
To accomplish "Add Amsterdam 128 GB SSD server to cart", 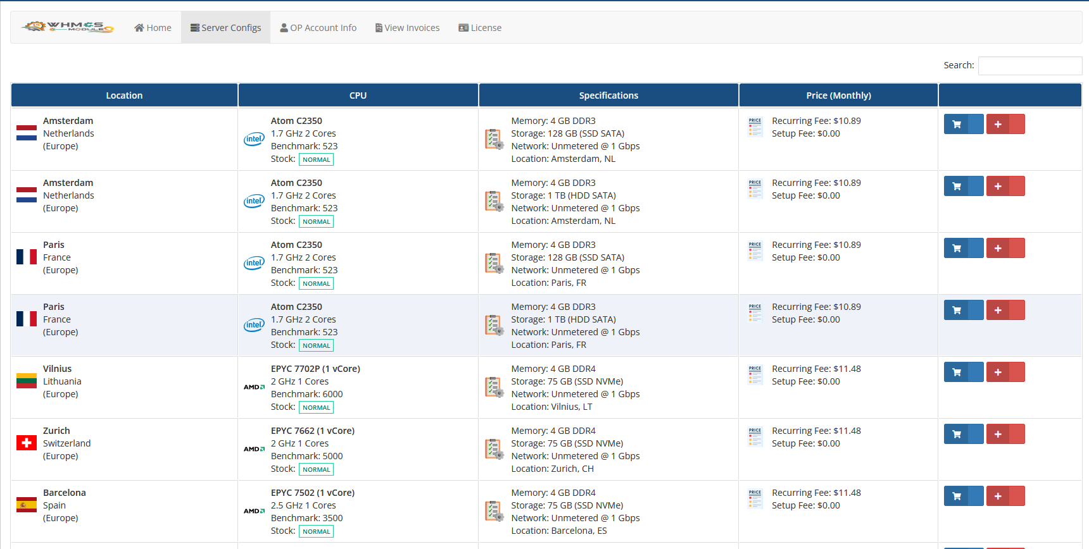I will tap(964, 124).
